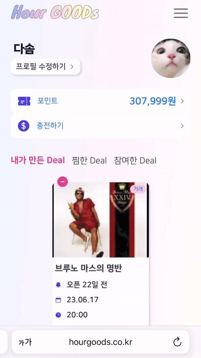
Task: Click the calendar icon beside 23.06.17
Action: pos(58,300)
